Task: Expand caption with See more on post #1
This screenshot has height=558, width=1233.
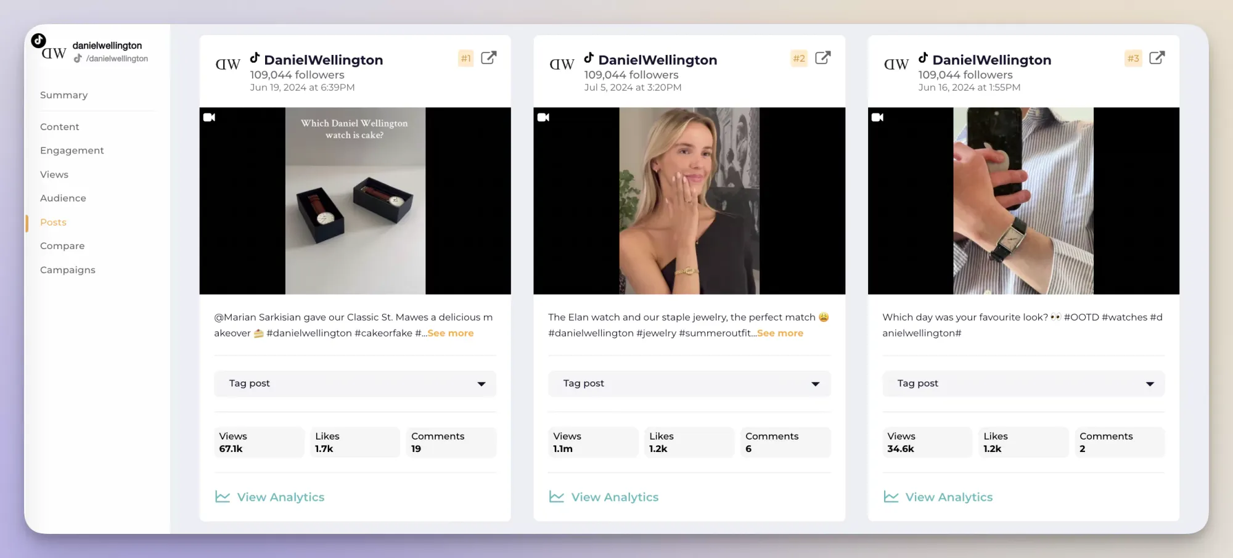Action: (x=451, y=333)
